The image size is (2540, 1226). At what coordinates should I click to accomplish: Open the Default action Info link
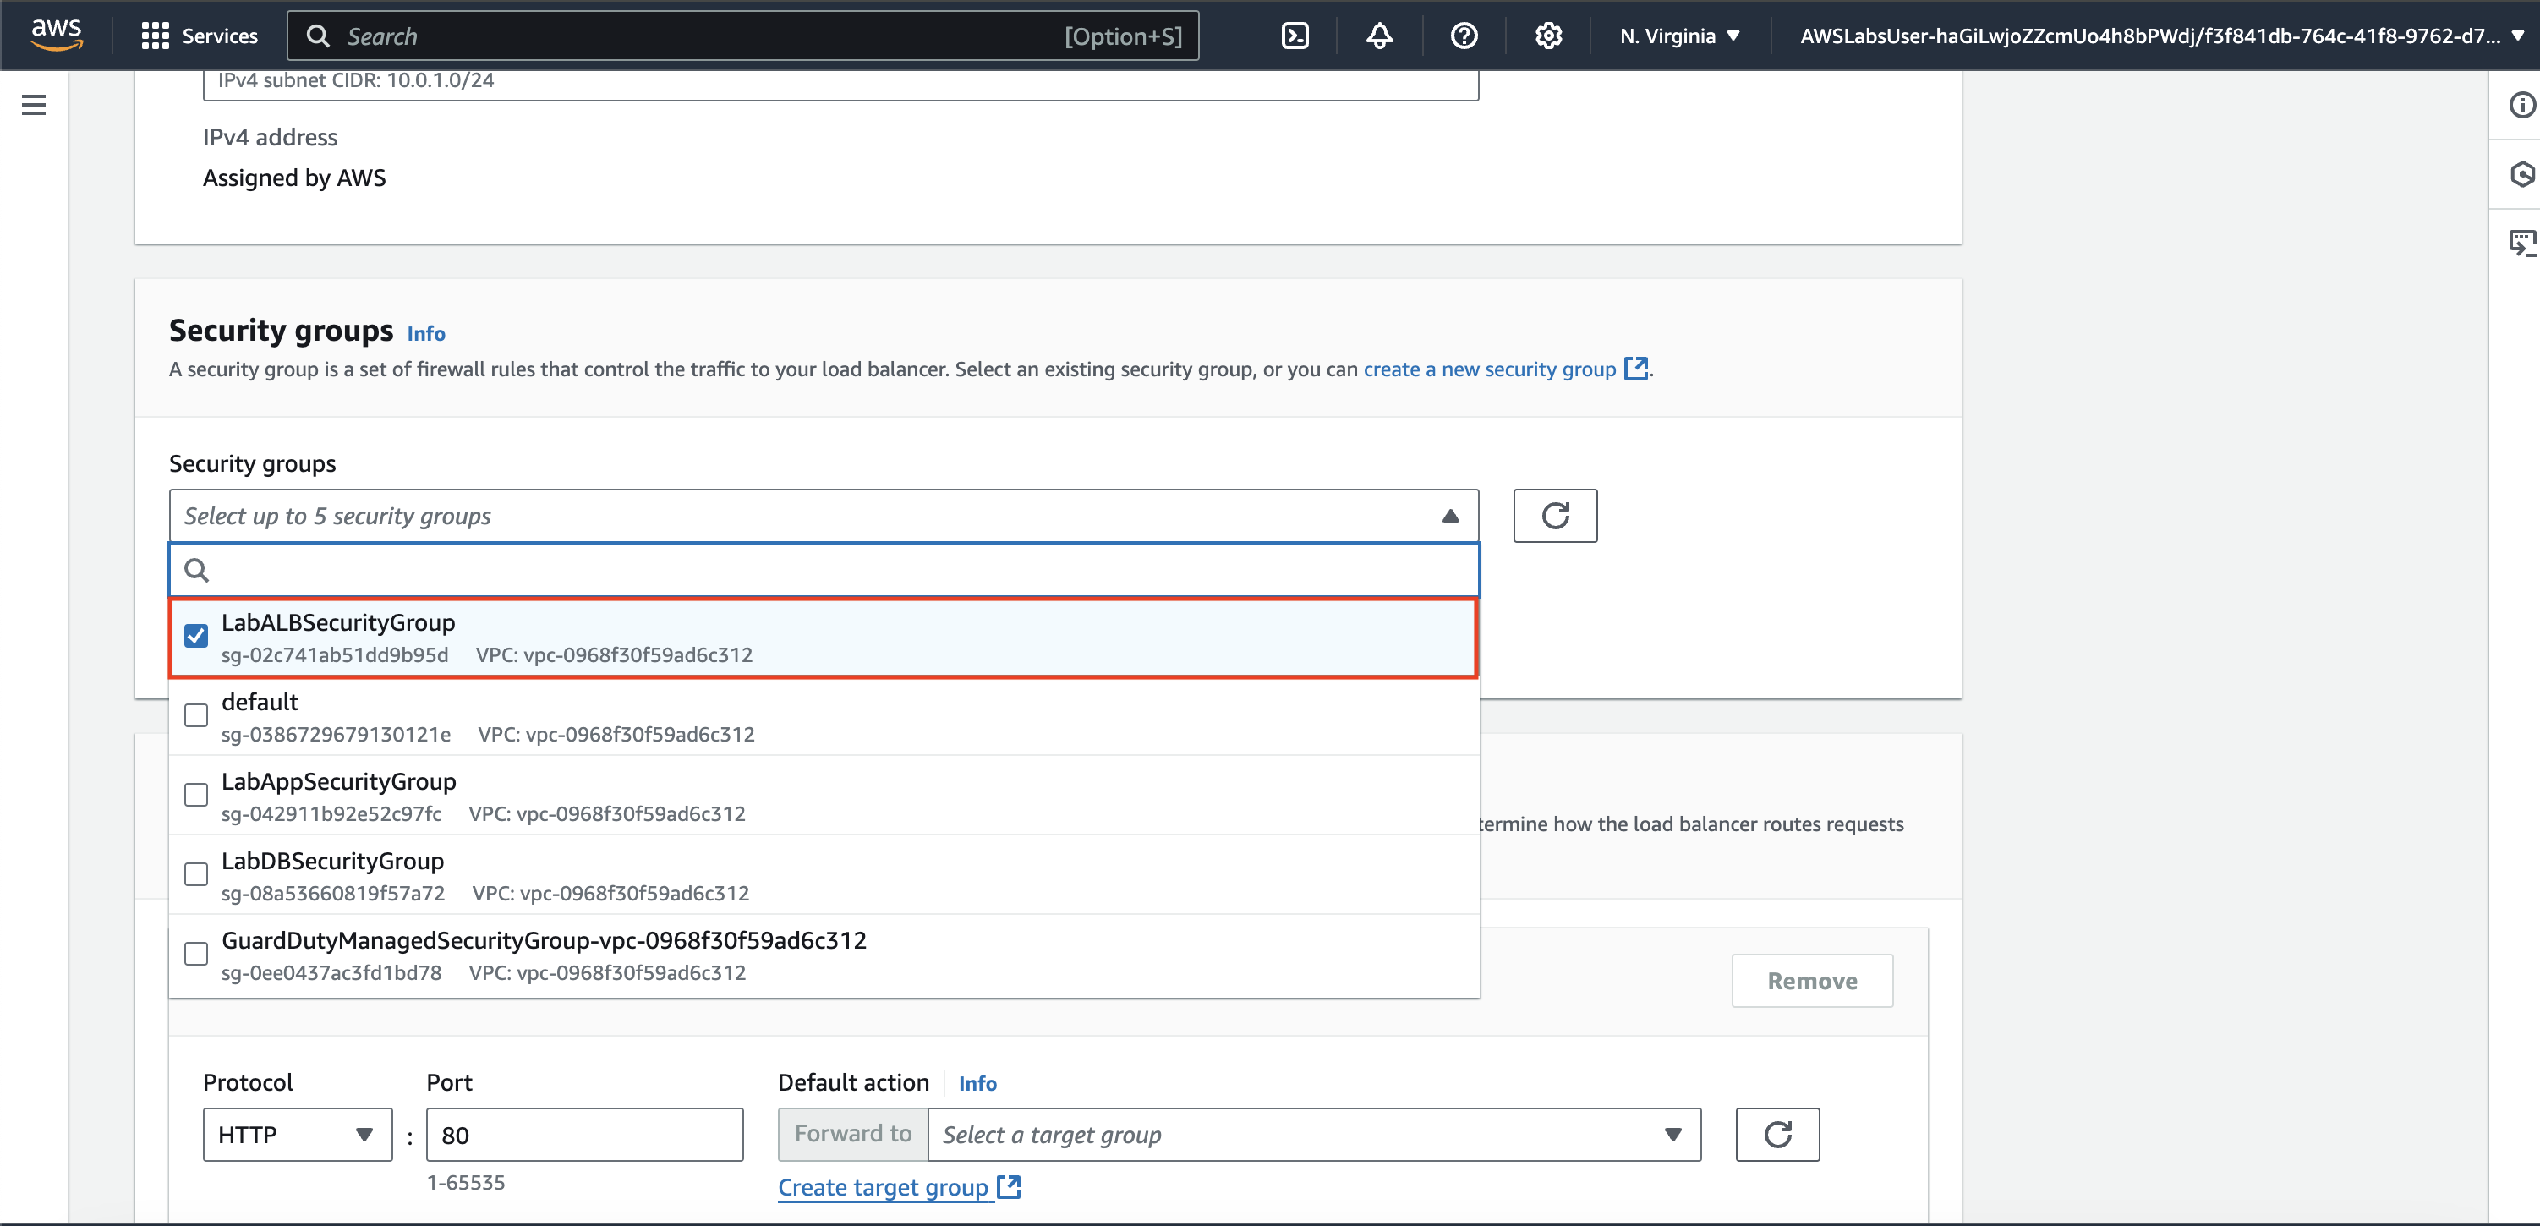click(977, 1083)
